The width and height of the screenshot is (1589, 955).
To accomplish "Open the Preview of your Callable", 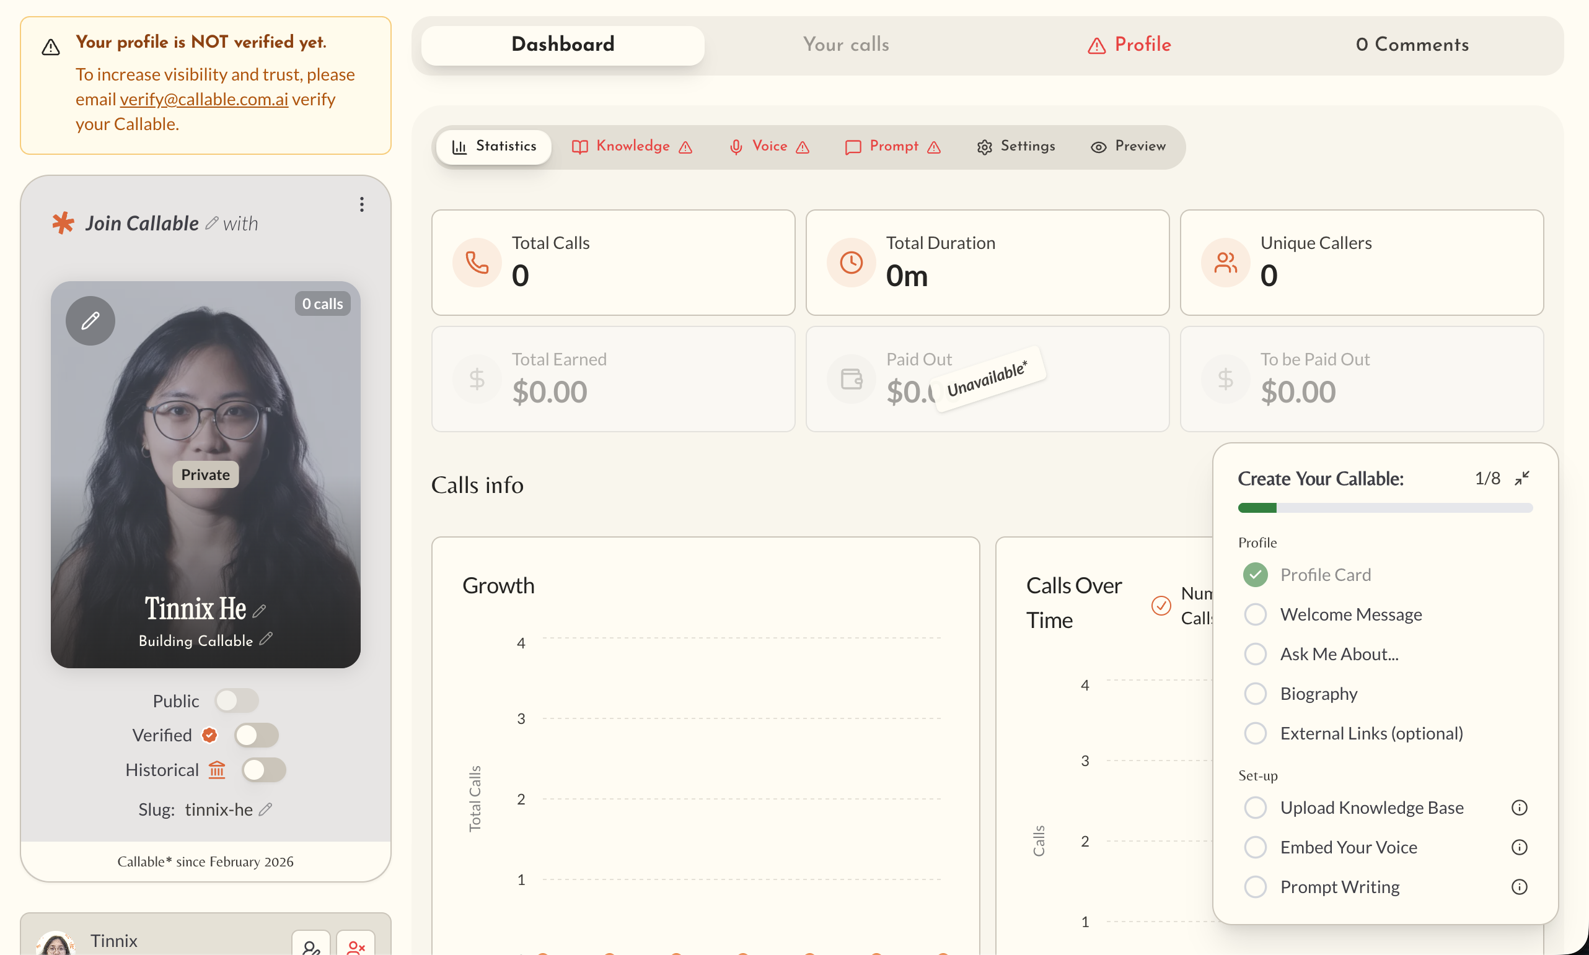I will tap(1127, 147).
